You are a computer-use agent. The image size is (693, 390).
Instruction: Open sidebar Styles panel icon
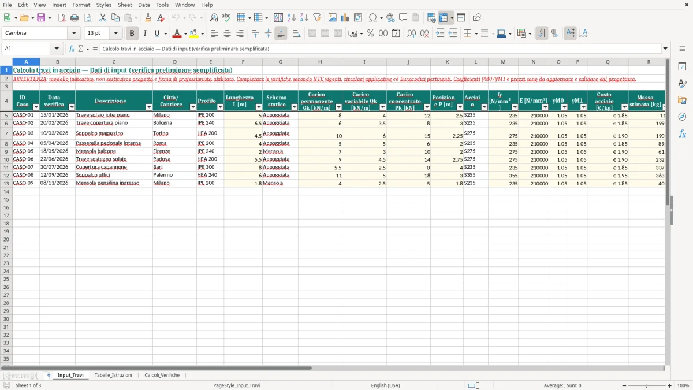coord(682,83)
